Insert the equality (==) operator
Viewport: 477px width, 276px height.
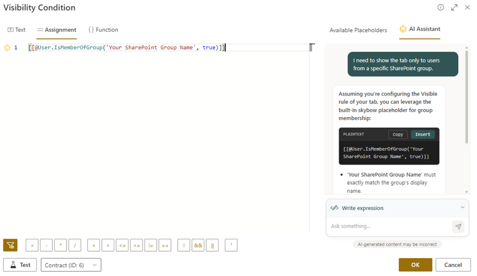click(x=165, y=245)
